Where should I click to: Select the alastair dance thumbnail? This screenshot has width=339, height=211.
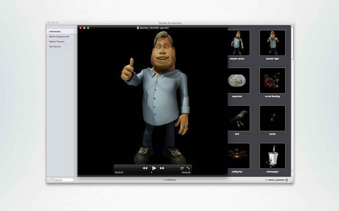[x=239, y=43]
